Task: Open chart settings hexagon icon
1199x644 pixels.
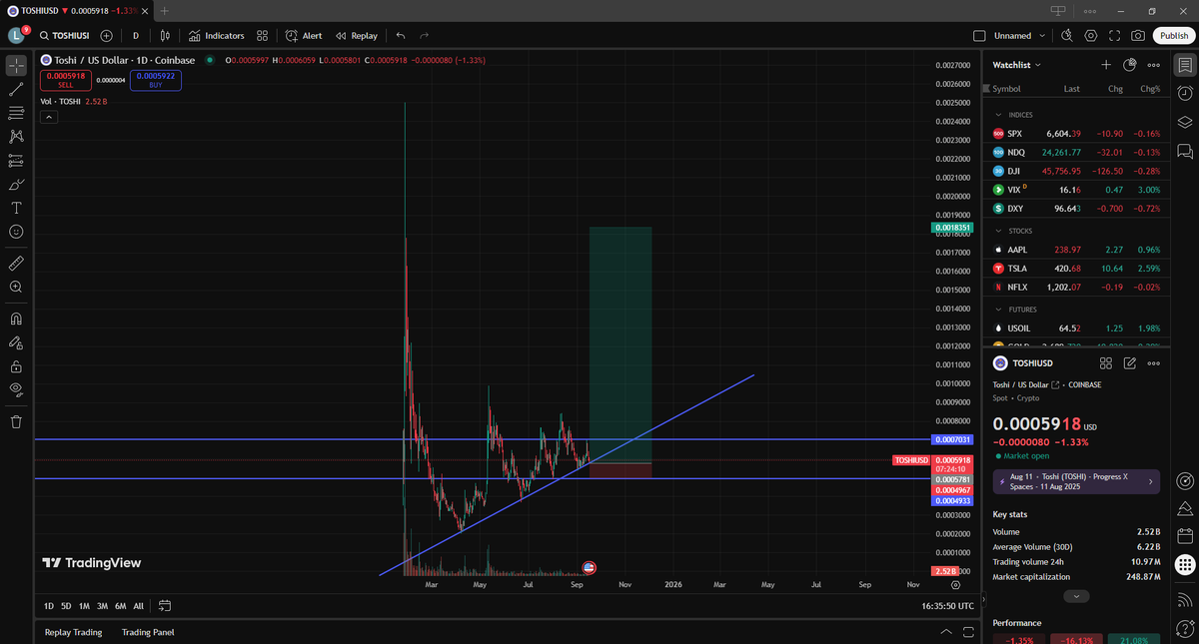Action: (x=1090, y=35)
